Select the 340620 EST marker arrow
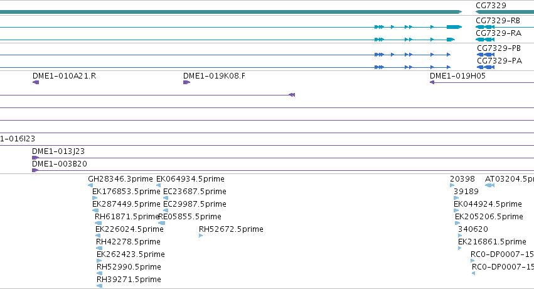Viewport: 534px width, 289px height. click(x=460, y=236)
